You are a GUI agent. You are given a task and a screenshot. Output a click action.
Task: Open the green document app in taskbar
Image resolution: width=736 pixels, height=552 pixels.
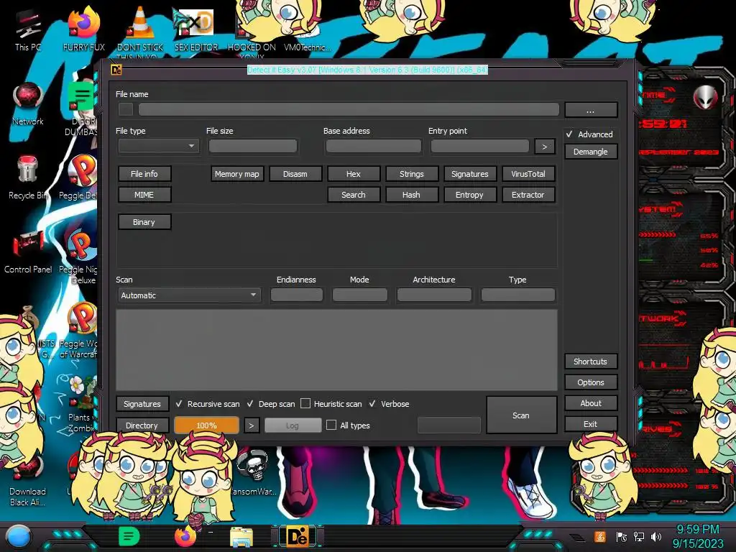click(x=129, y=536)
